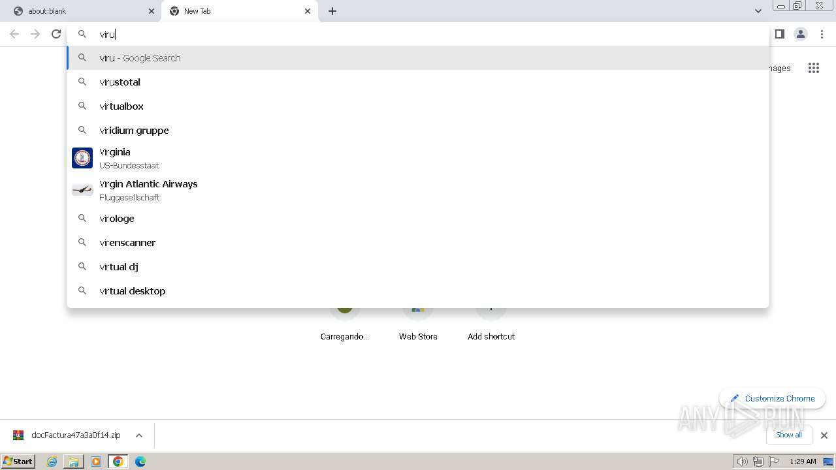Select the 'viru - Google Search' suggestion
This screenshot has width=836, height=470.
[x=418, y=58]
